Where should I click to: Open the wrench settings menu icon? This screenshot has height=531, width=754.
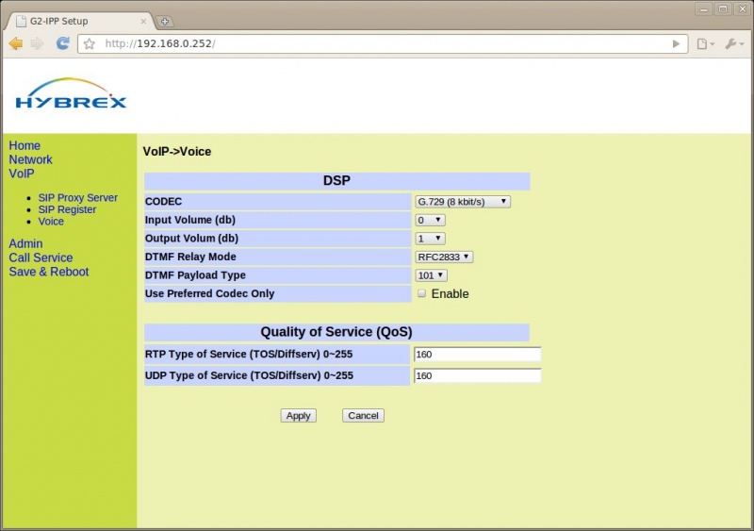tap(732, 43)
